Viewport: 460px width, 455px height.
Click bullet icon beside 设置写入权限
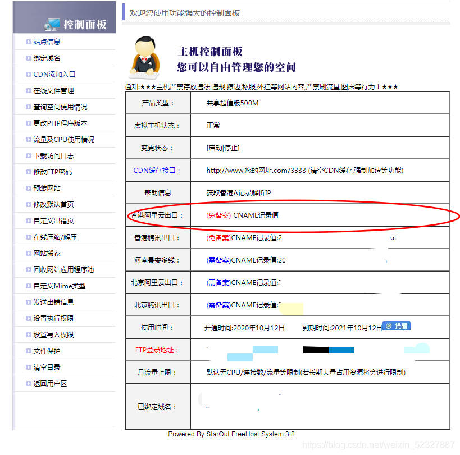(x=29, y=334)
